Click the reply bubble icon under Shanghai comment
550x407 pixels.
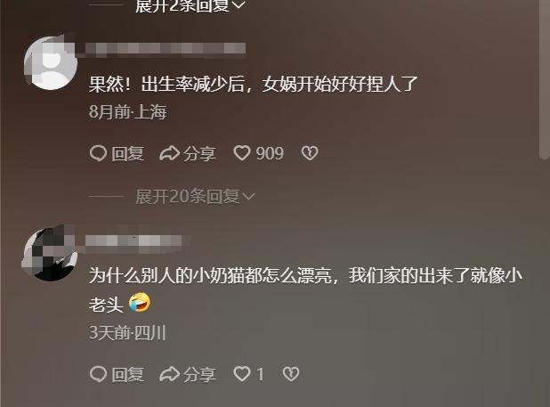(x=98, y=154)
